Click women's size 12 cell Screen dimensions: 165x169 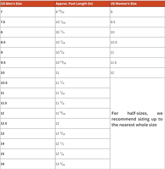[138, 73]
